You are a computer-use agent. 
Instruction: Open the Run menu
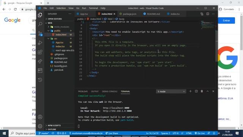[84, 8]
